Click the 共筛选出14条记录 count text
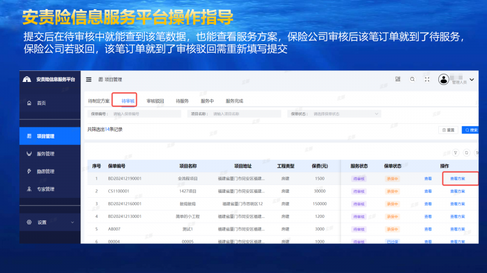 (x=105, y=129)
